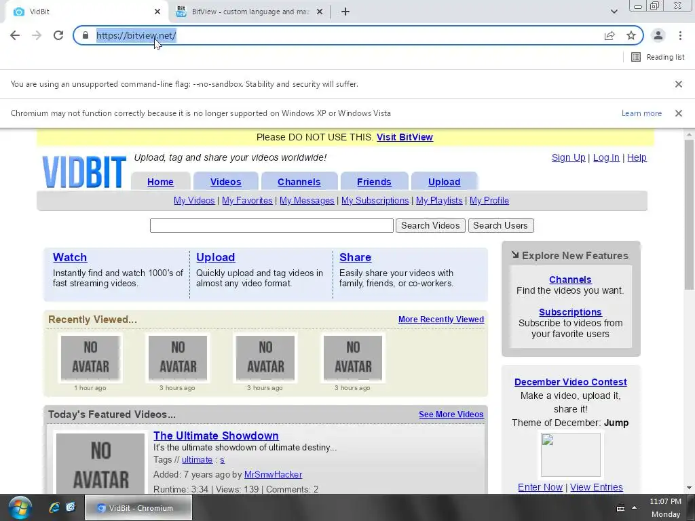The height and width of the screenshot is (521, 695).
Task: Open the December Video Contest link
Action: point(570,382)
